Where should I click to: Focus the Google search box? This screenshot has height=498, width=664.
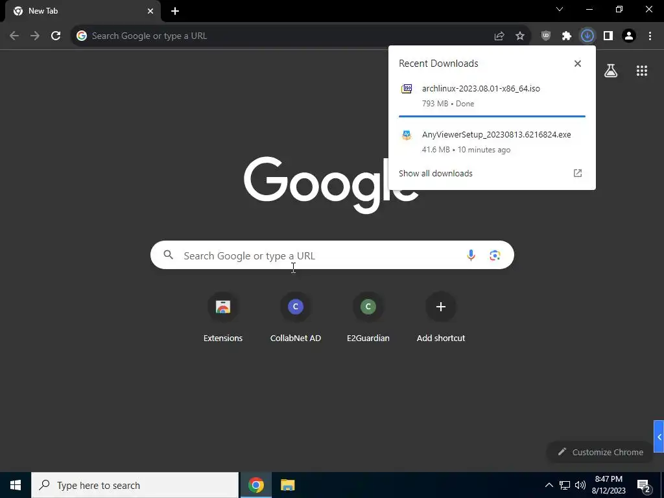(332, 255)
